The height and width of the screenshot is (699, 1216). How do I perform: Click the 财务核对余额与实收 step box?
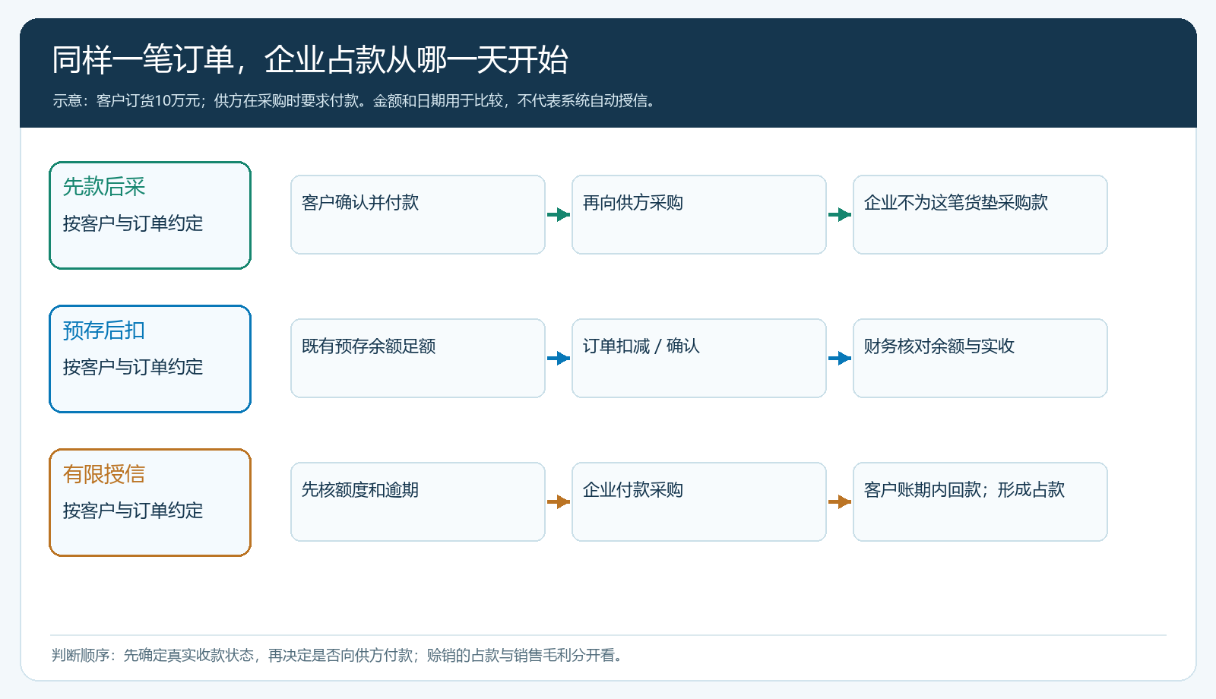click(980, 358)
